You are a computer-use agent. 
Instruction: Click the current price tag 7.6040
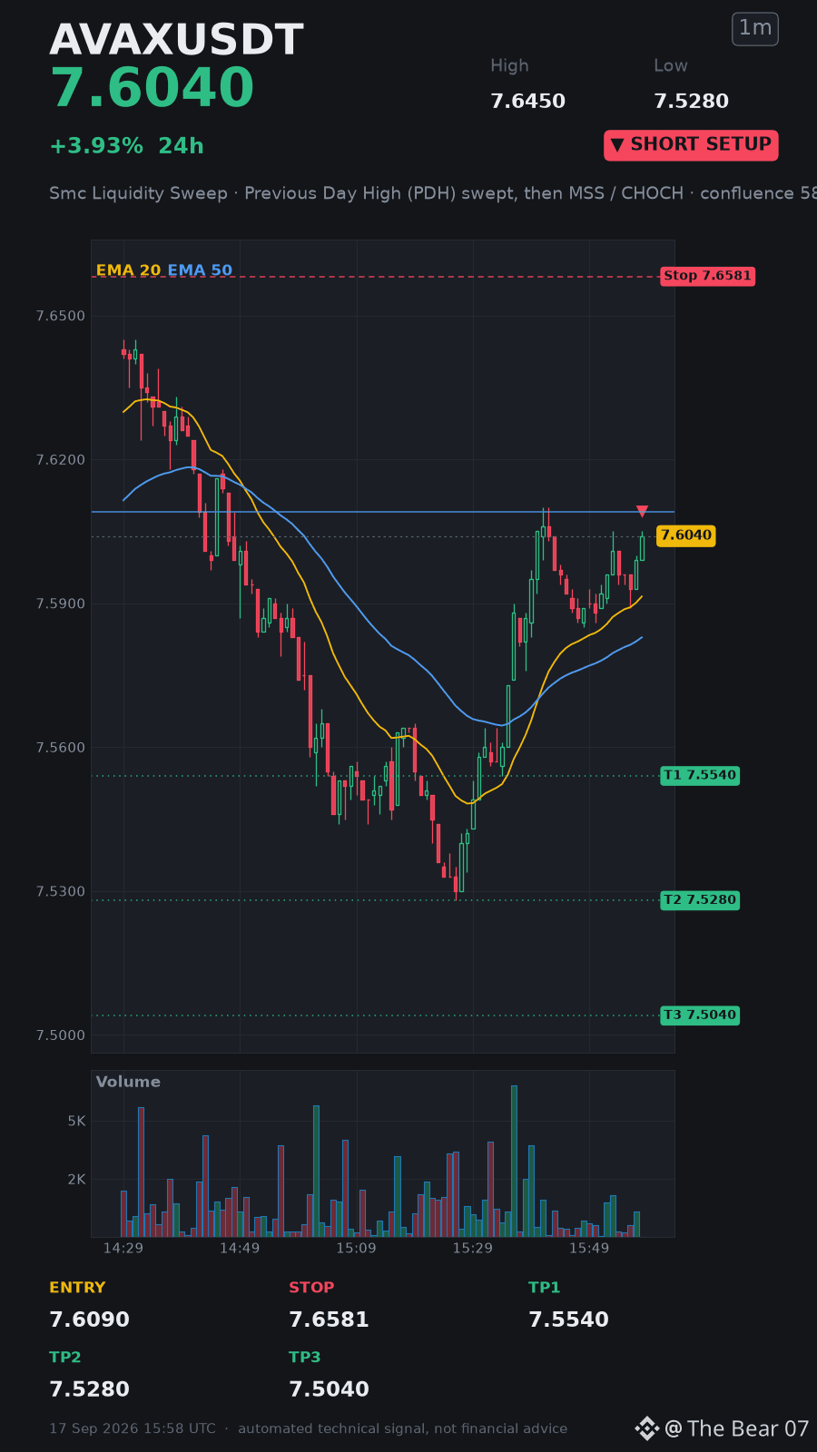(686, 535)
